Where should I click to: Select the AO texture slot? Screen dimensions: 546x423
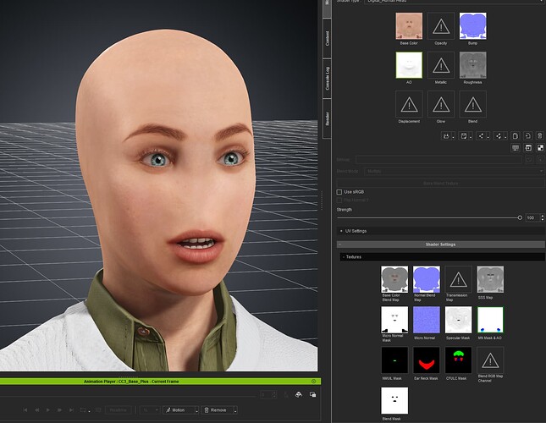click(409, 65)
